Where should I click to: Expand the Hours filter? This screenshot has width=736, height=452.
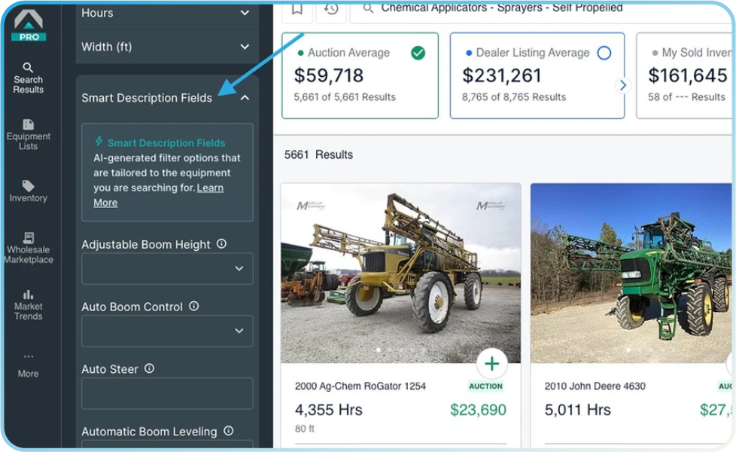click(167, 13)
